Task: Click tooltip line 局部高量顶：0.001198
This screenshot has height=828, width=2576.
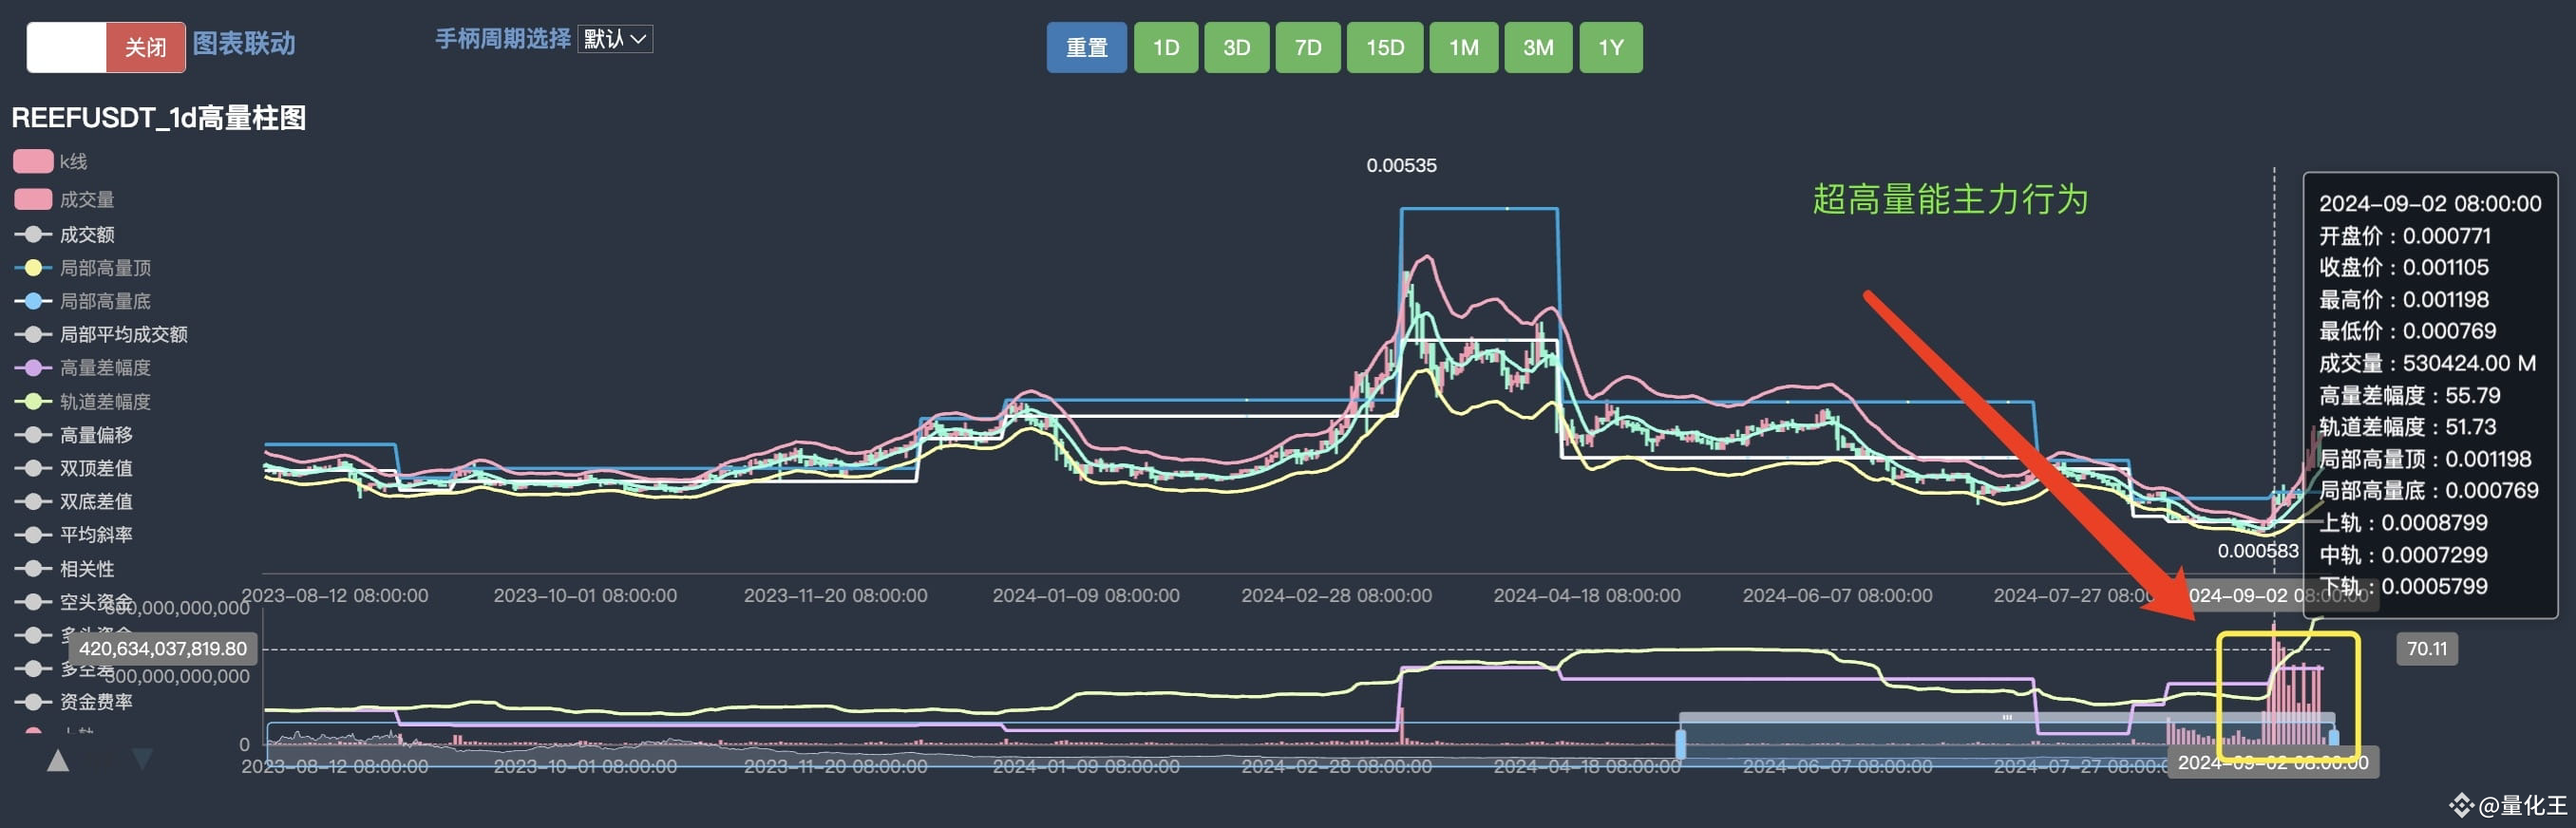Action: click(x=2425, y=458)
